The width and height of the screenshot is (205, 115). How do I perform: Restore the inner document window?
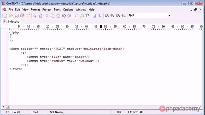(x=195, y=10)
